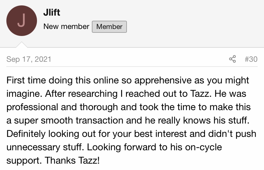Open the #30 post permalink
Viewport: 264px width, 170px height.
point(251,59)
